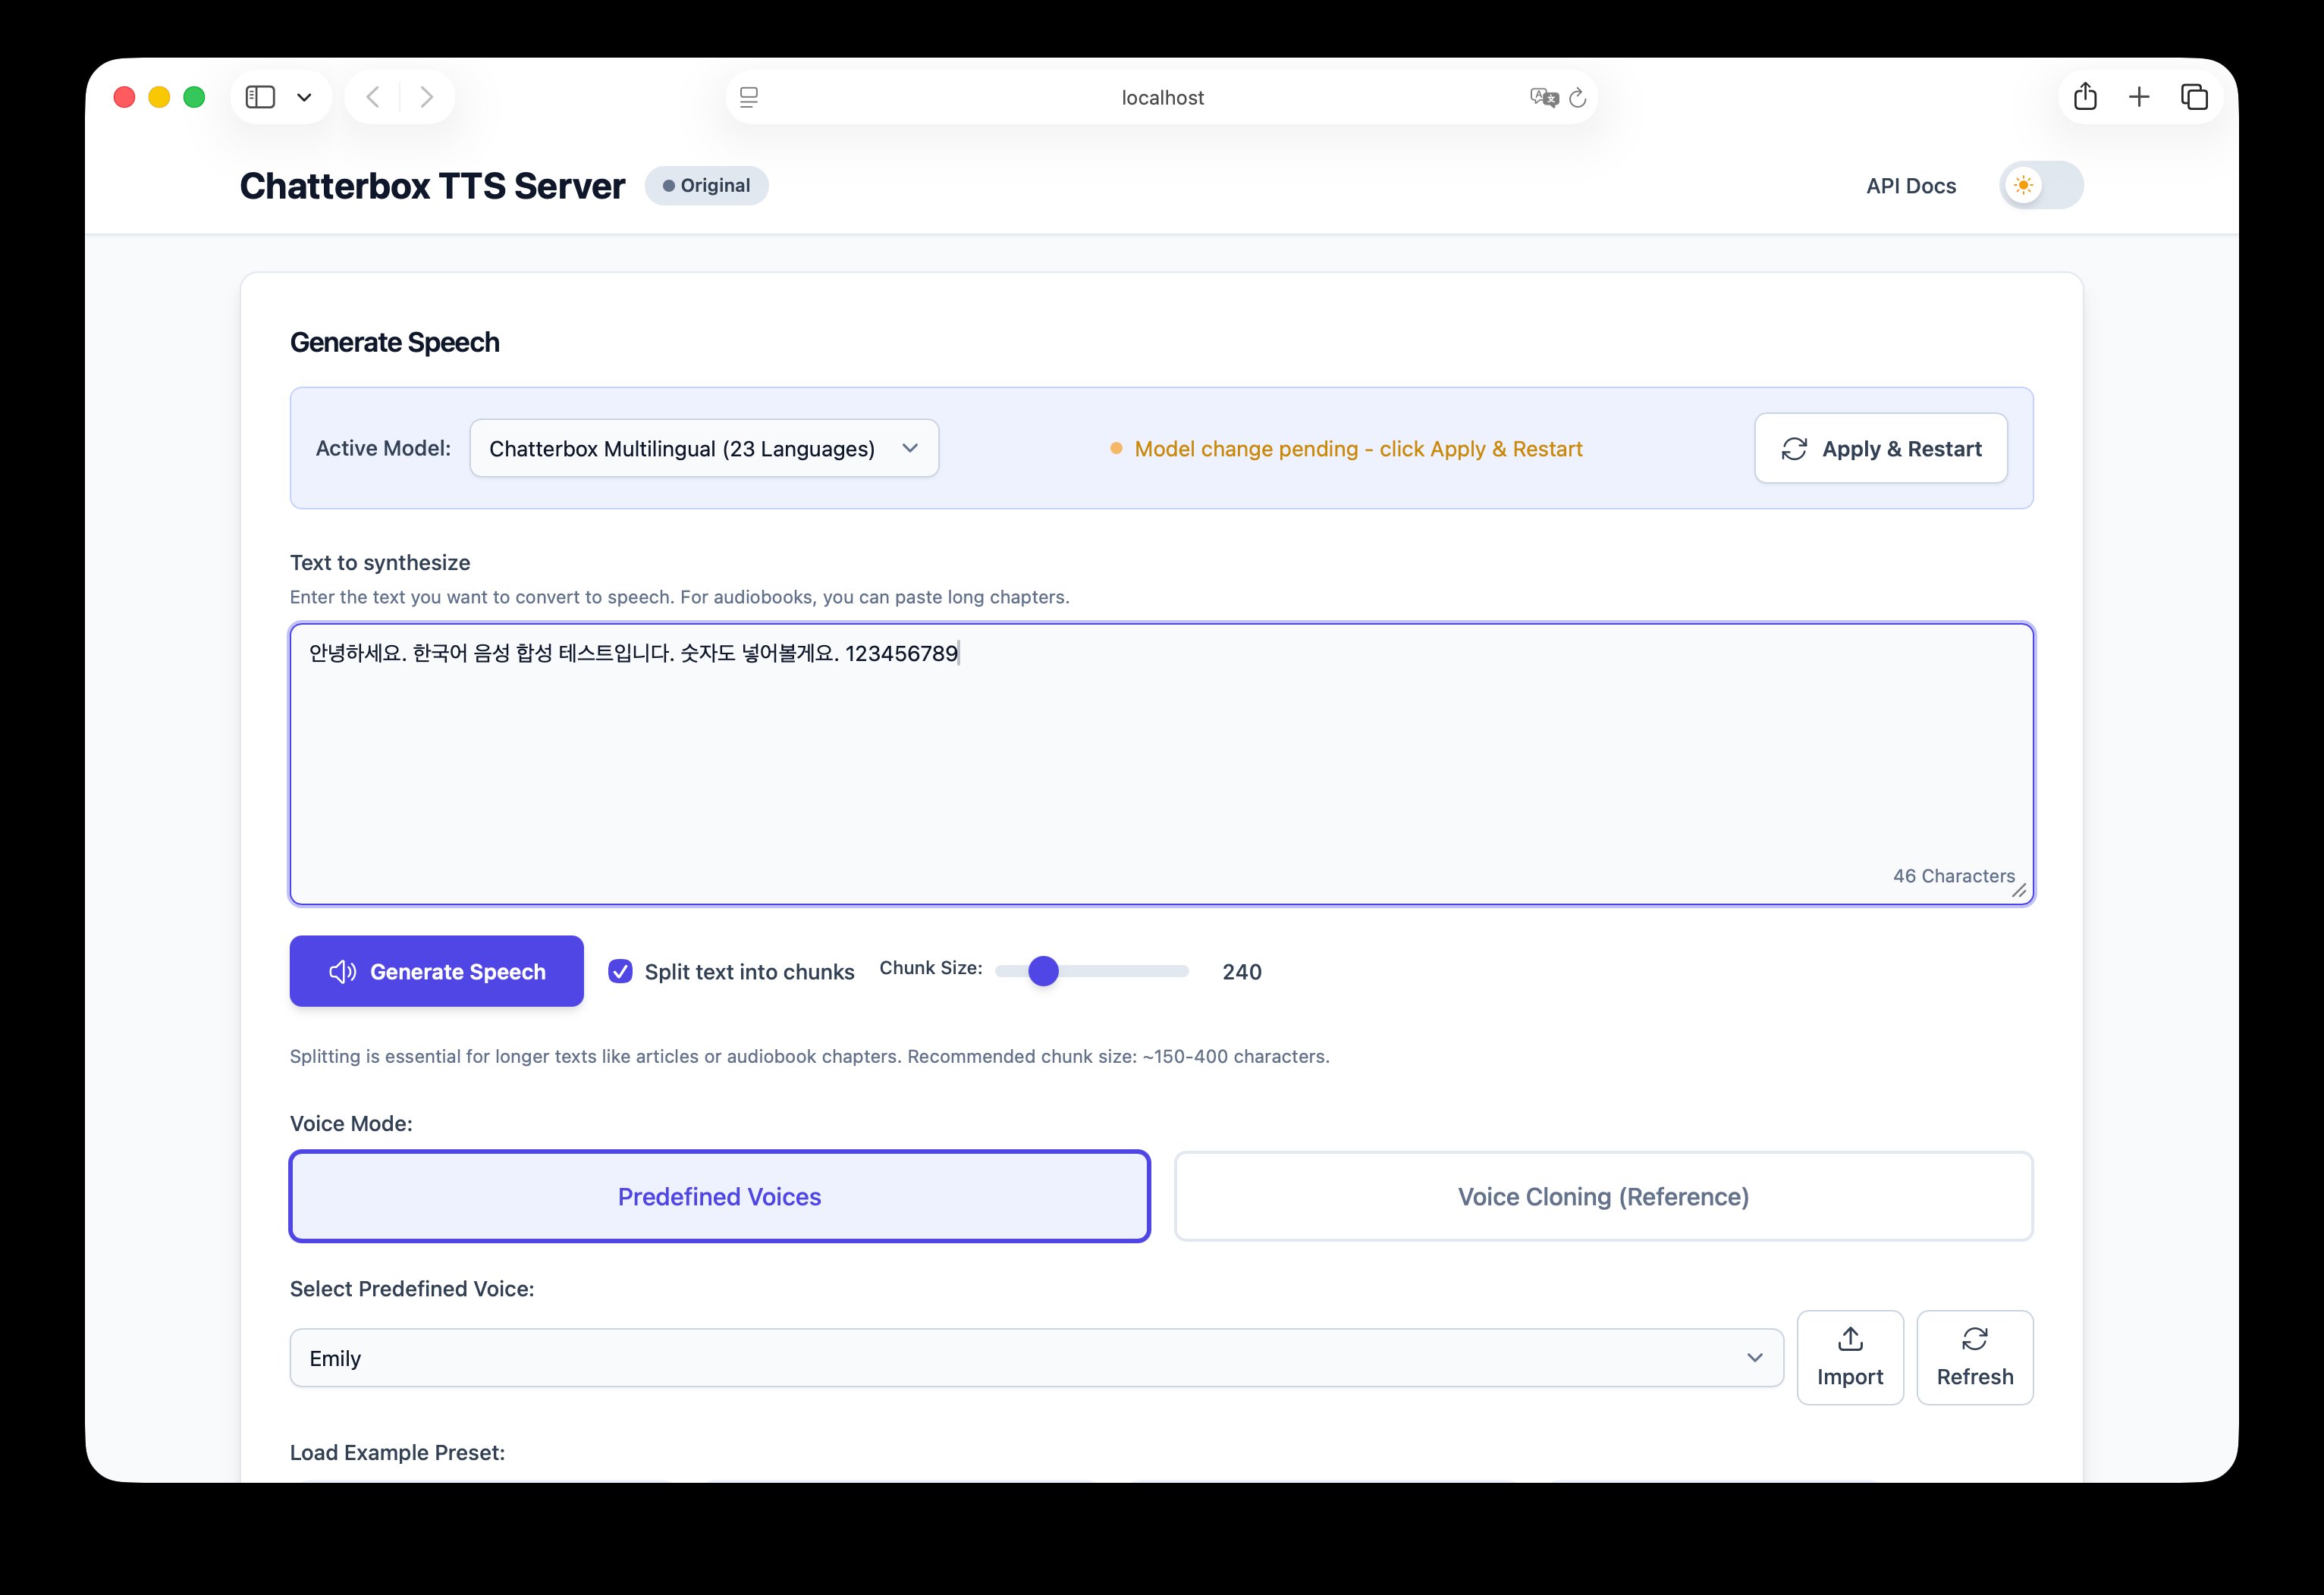Viewport: 2324px width, 1595px height.
Task: Open a new tab with the plus icon
Action: click(x=2139, y=97)
